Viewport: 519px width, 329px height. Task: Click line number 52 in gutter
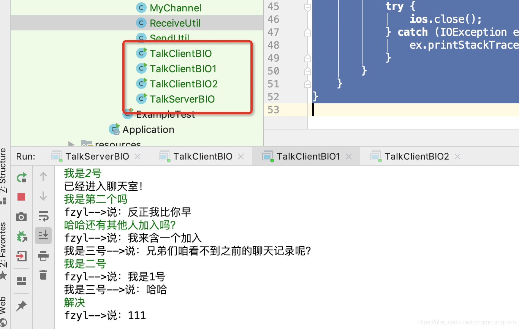(x=273, y=97)
